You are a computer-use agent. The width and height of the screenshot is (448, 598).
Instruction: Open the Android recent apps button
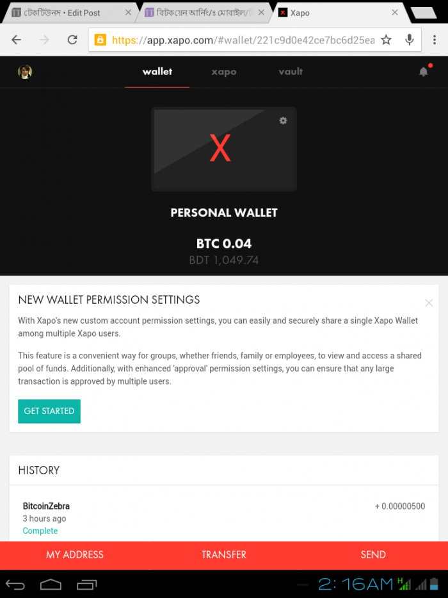point(86,585)
